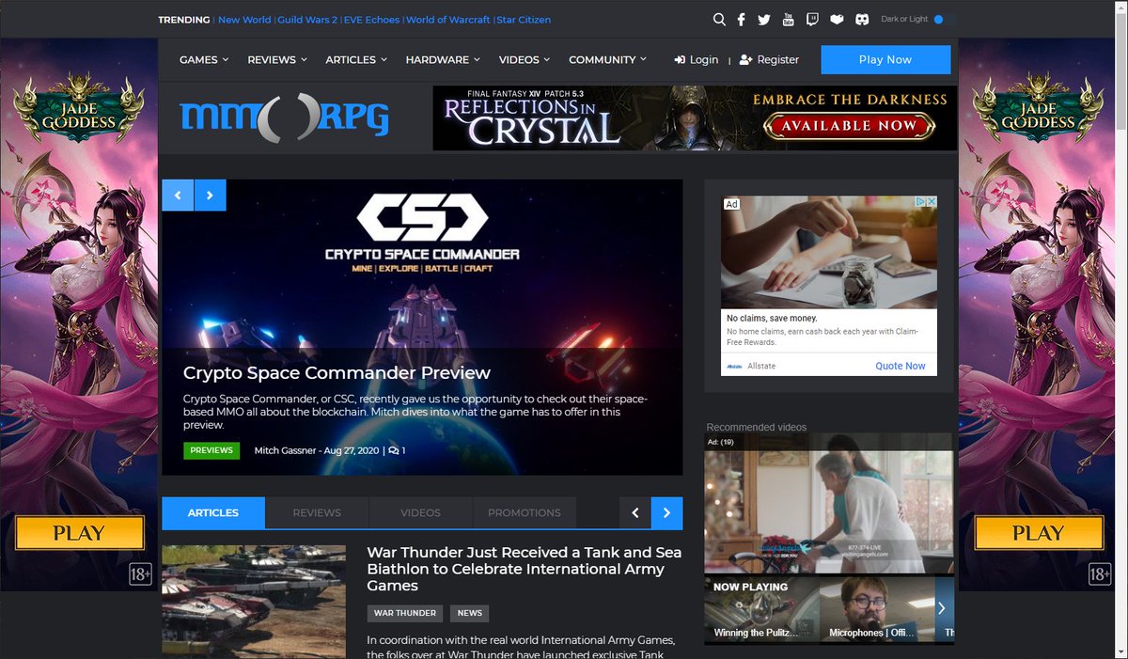Click the AdChoices triangle icon
Image resolution: width=1128 pixels, height=659 pixels.
point(920,202)
